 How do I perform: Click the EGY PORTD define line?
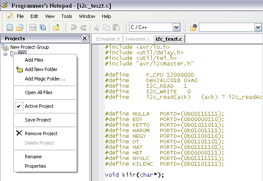(164, 119)
